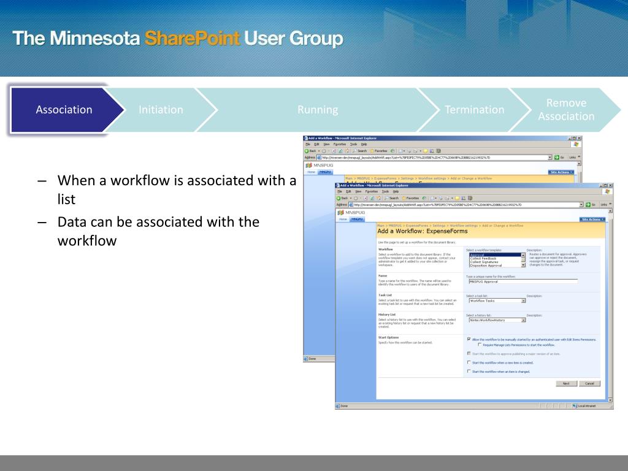The height and width of the screenshot is (471, 628).
Task: Click Local intranet zone status icon
Action: pyautogui.click(x=575, y=406)
